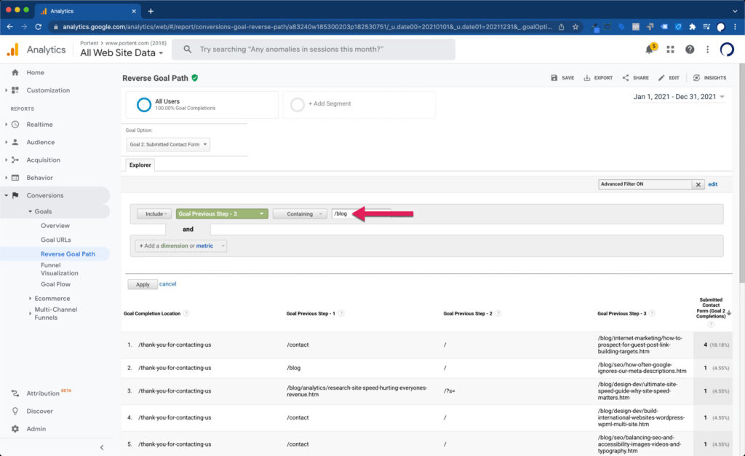Click the Google Analytics logo icon
The image size is (745, 456).
click(13, 50)
